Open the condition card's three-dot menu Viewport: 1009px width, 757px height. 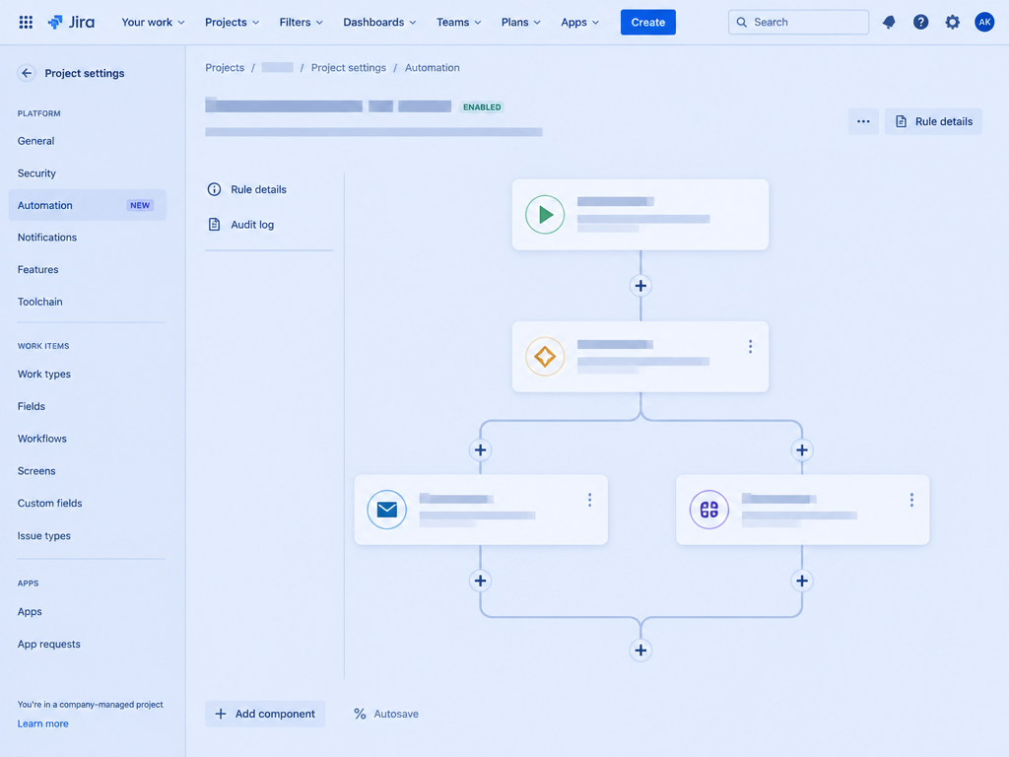click(750, 347)
